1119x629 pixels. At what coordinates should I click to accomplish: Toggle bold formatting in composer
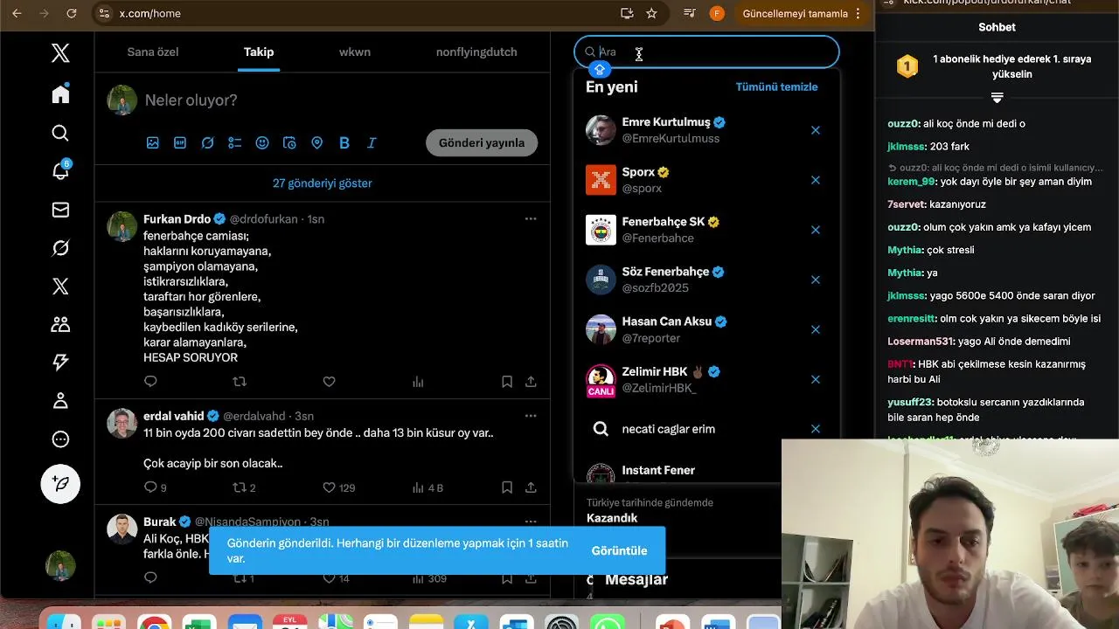point(344,142)
